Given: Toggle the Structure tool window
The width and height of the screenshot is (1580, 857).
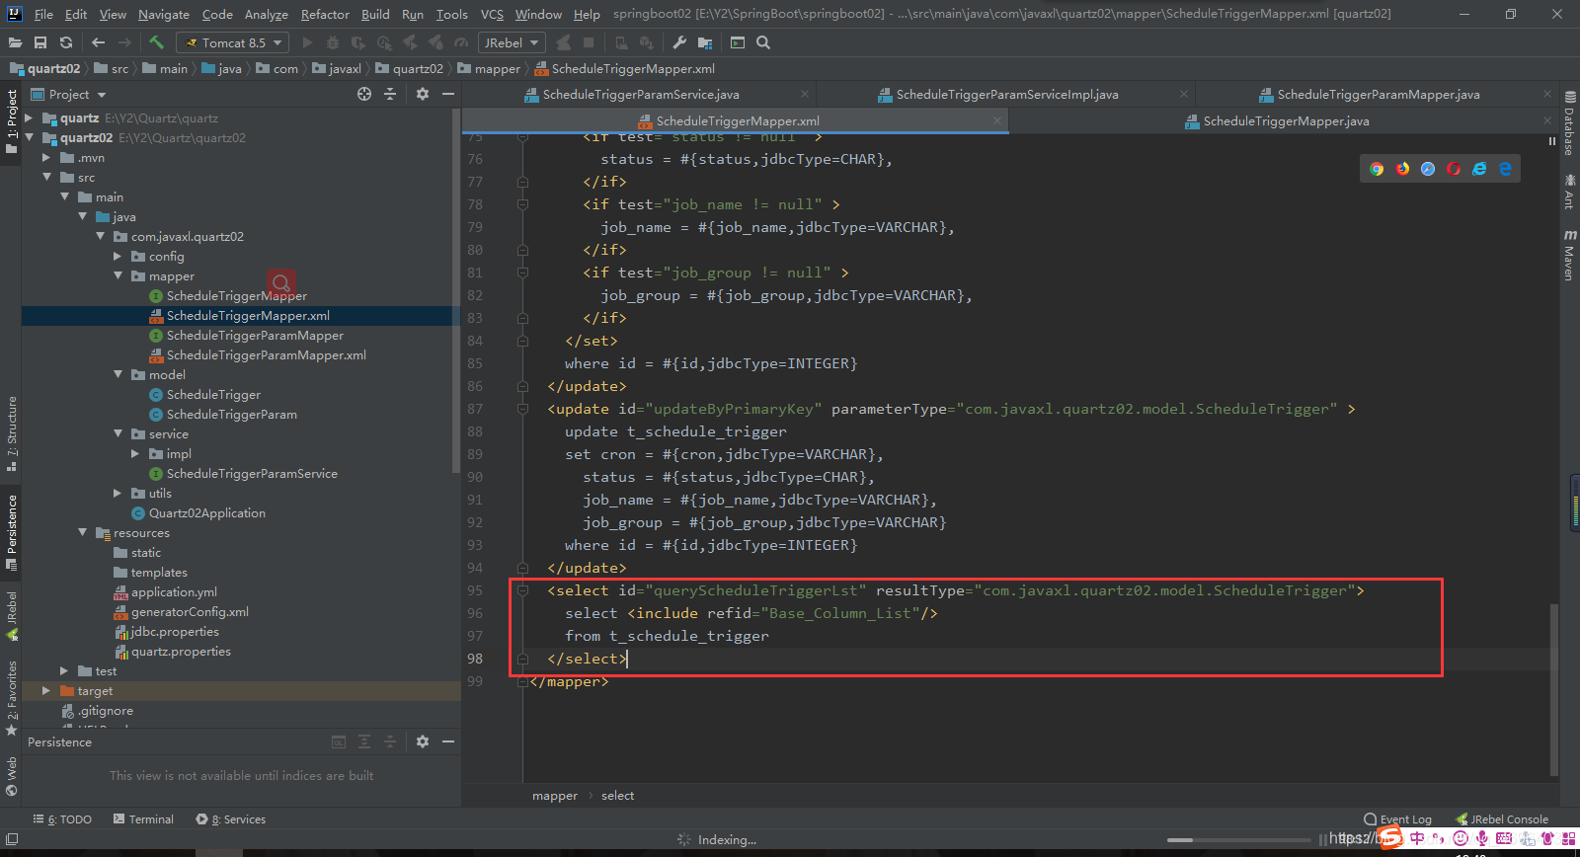Looking at the screenshot, I should click(x=12, y=433).
